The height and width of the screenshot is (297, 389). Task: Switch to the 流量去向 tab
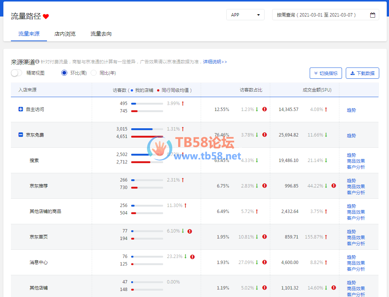pyautogui.click(x=101, y=34)
